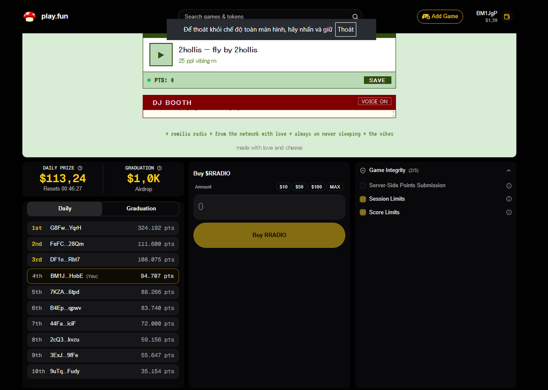548x390 pixels.
Task: Select the $50 amount preset
Action: tap(299, 187)
